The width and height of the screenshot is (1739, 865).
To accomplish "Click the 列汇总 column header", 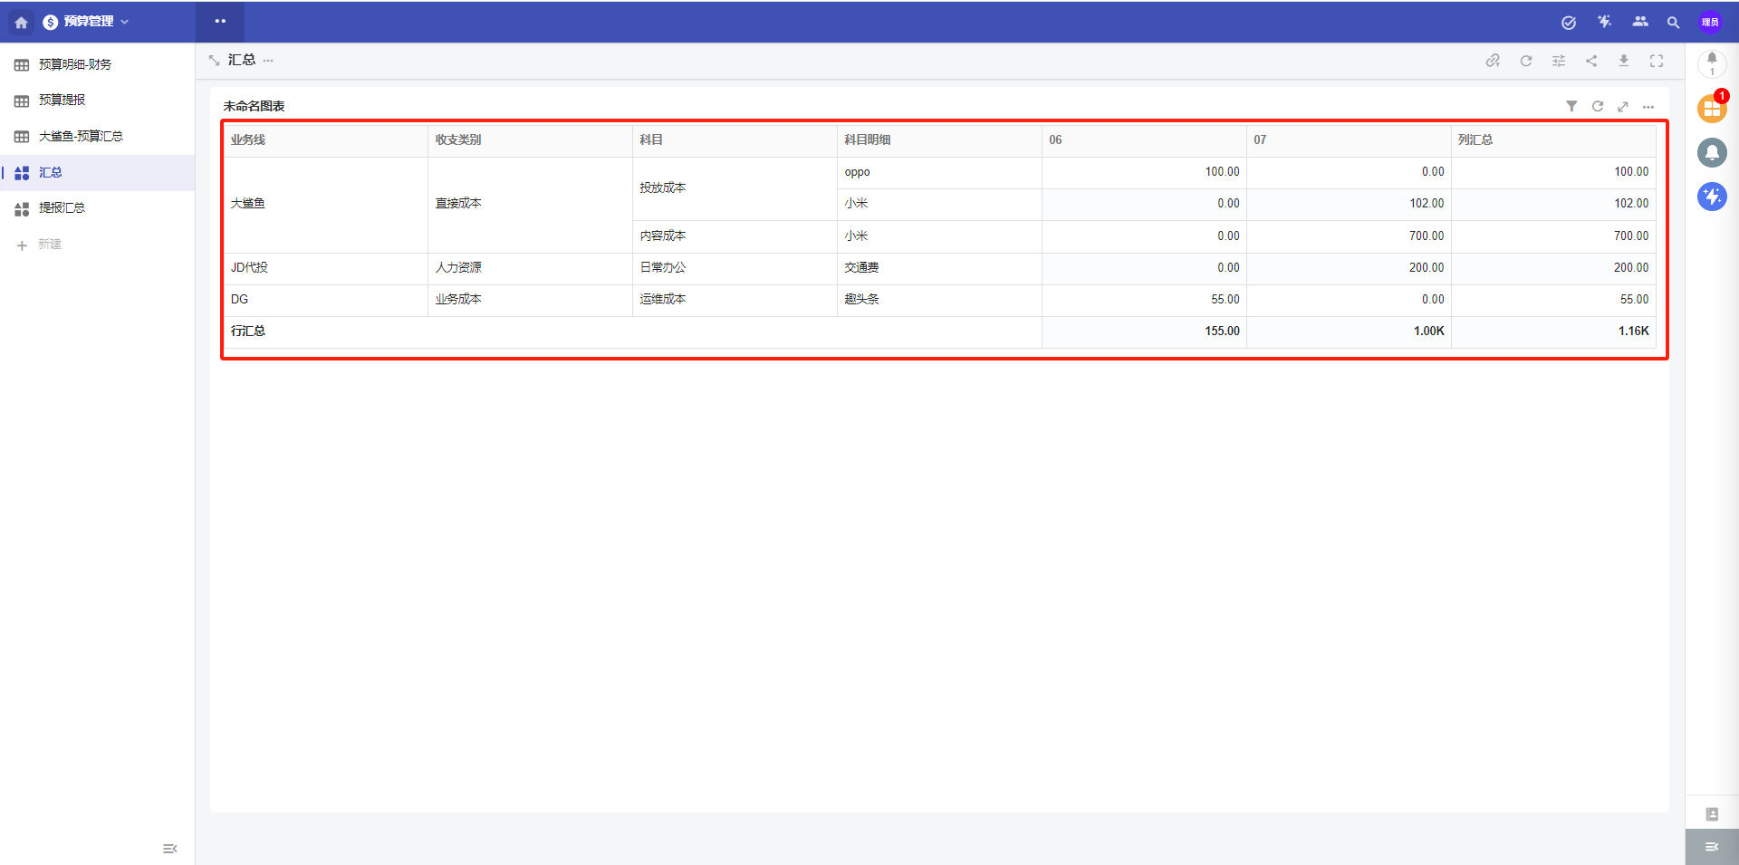I will [x=1475, y=139].
